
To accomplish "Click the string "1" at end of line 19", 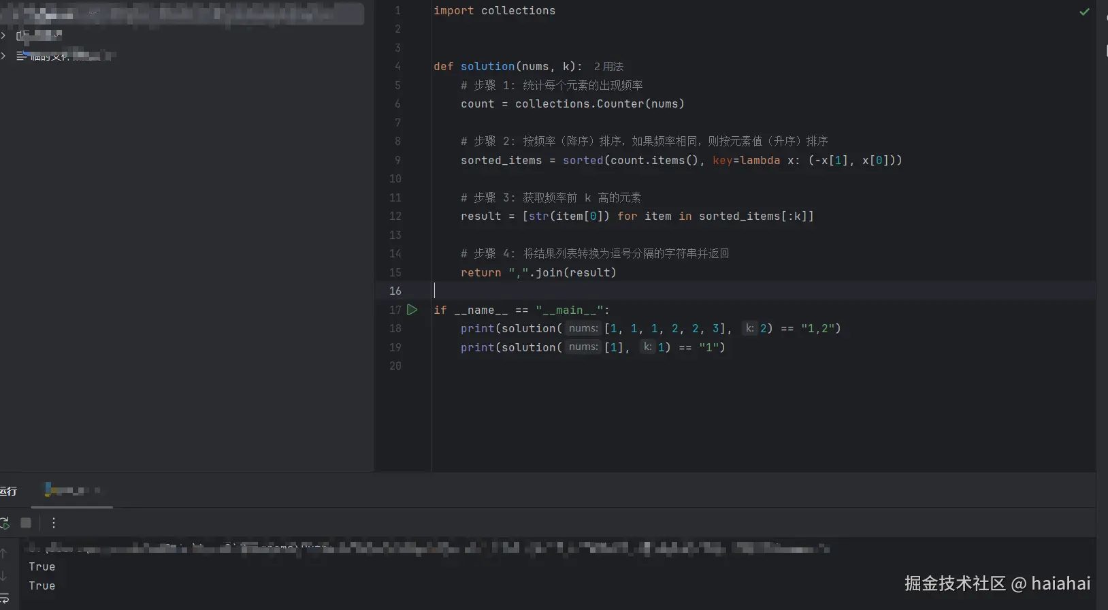I will tap(708, 347).
